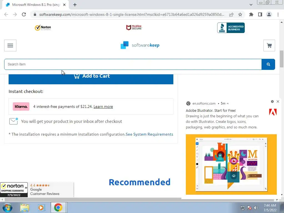
Task: Open the Chrome profile avatar
Action: pos(269,14)
